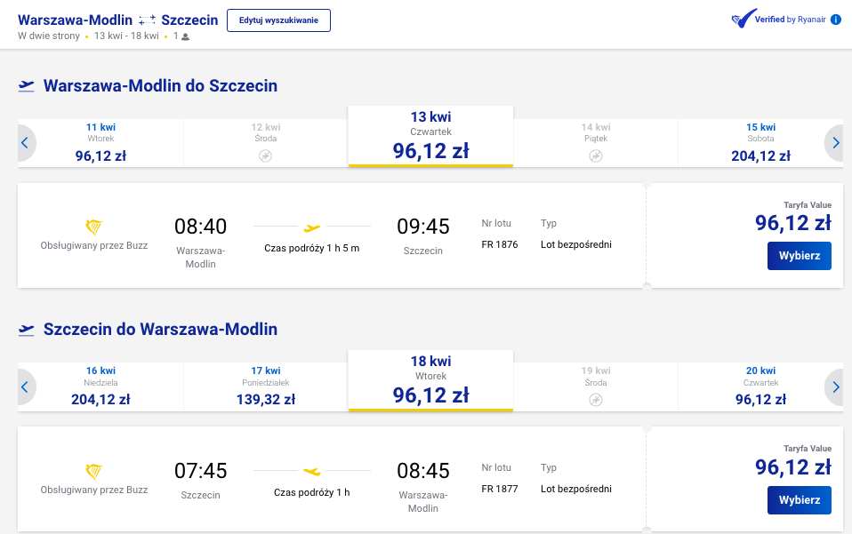Show later return dates with right arrow
Viewport: 852px width, 534px height.
(x=835, y=387)
